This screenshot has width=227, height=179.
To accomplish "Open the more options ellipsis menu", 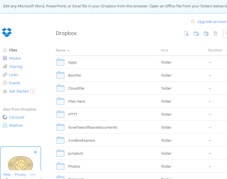I will coord(33,174).
